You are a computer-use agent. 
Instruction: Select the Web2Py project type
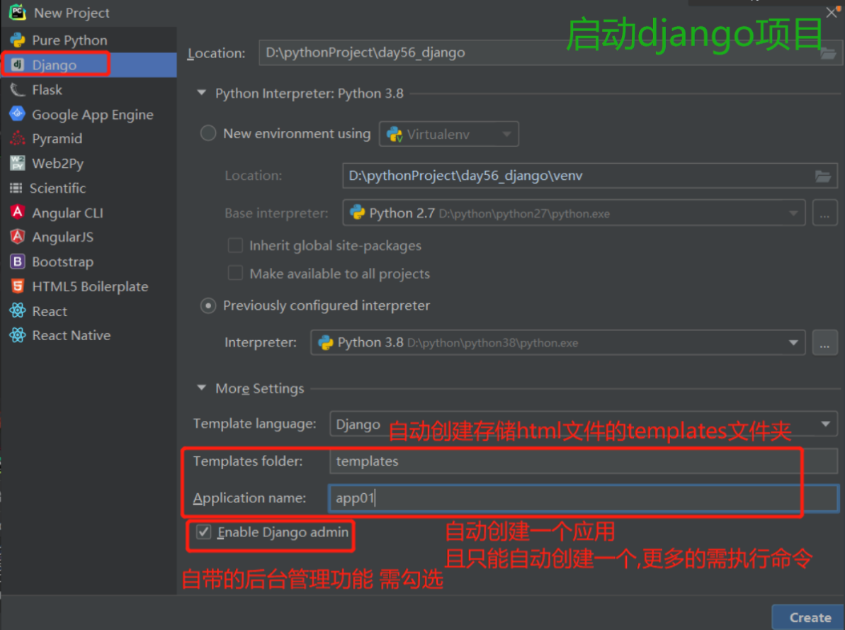coord(89,164)
